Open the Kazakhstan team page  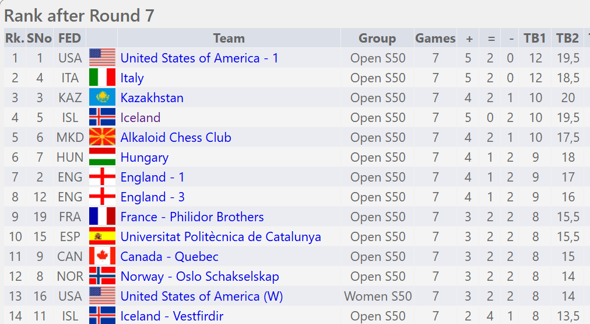click(152, 98)
